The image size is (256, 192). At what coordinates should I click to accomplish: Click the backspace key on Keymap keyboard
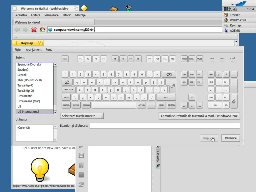pyautogui.click(x=169, y=74)
